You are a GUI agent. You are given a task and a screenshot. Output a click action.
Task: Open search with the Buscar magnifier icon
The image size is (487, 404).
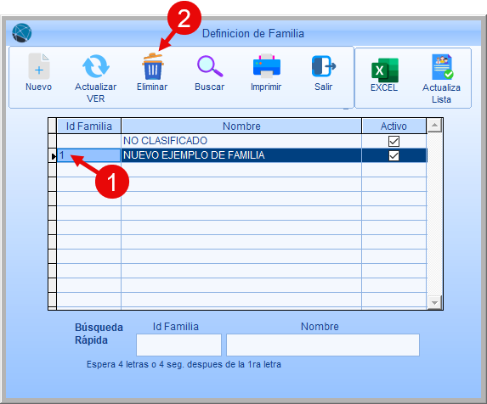210,66
